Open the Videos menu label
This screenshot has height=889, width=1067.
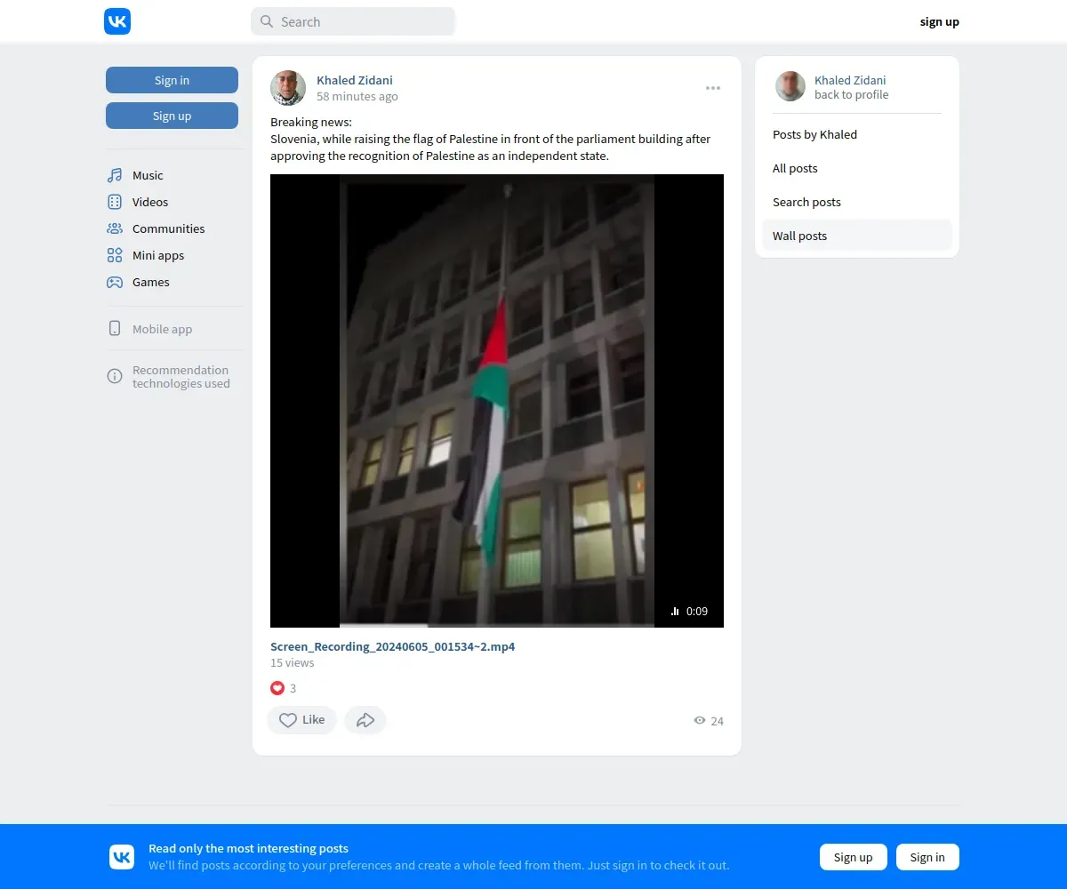click(150, 202)
